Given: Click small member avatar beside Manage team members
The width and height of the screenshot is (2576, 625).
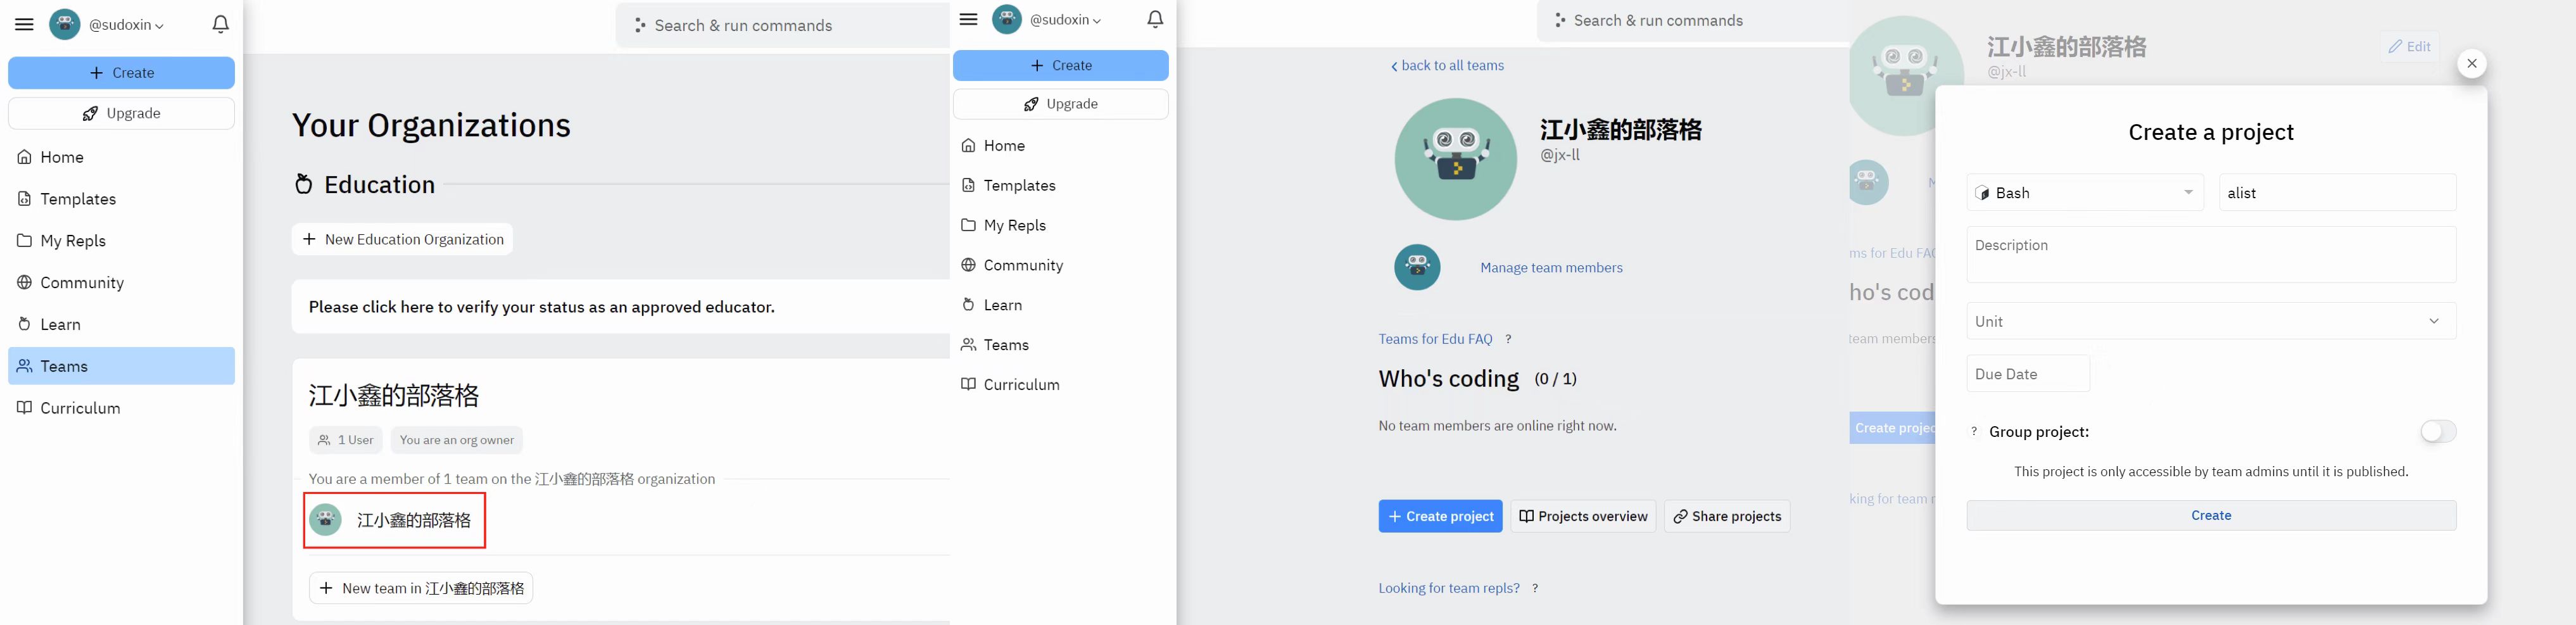Looking at the screenshot, I should tap(1418, 267).
